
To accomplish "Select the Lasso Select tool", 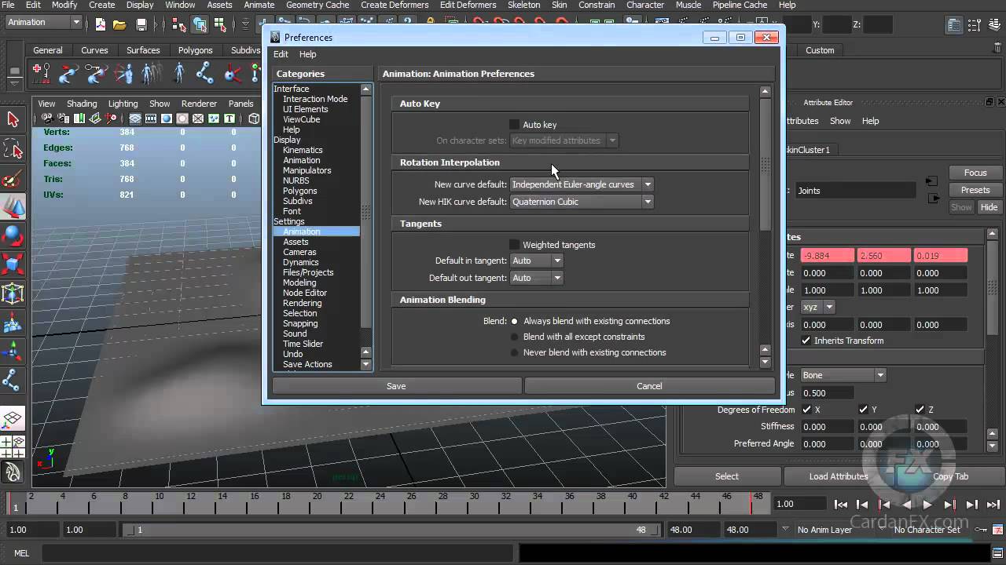I will pos(13,148).
